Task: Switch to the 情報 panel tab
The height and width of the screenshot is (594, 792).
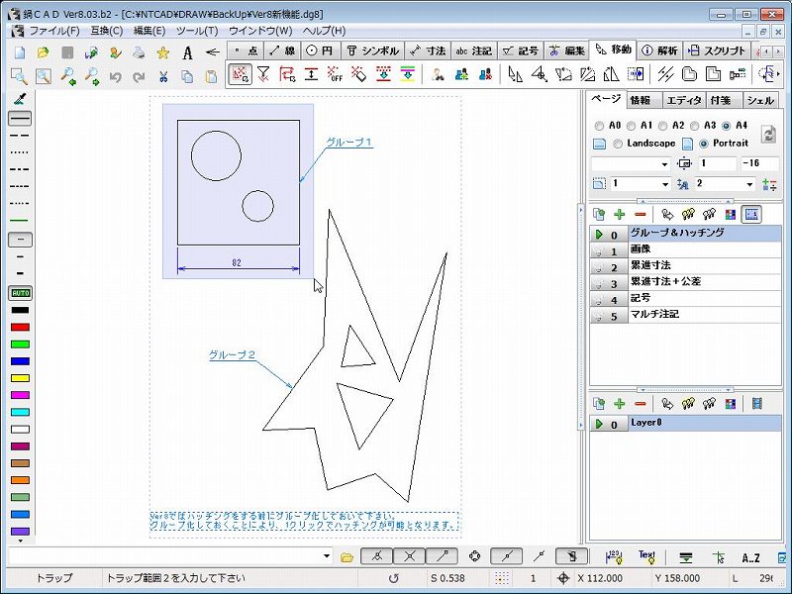Action: pyautogui.click(x=640, y=101)
